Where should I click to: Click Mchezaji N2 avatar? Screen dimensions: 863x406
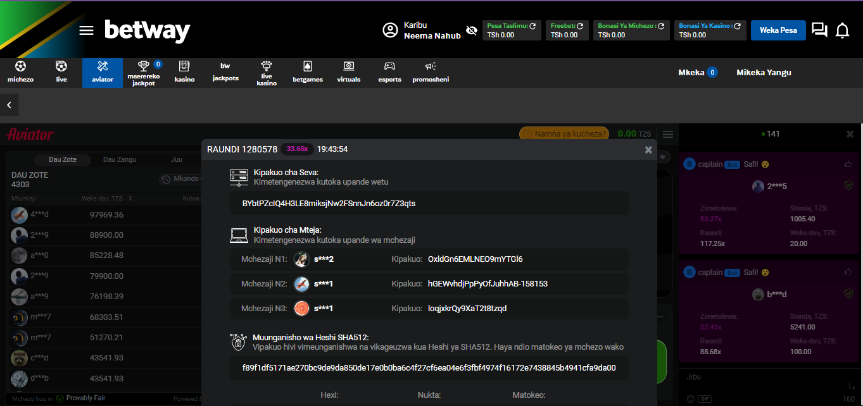click(x=302, y=284)
